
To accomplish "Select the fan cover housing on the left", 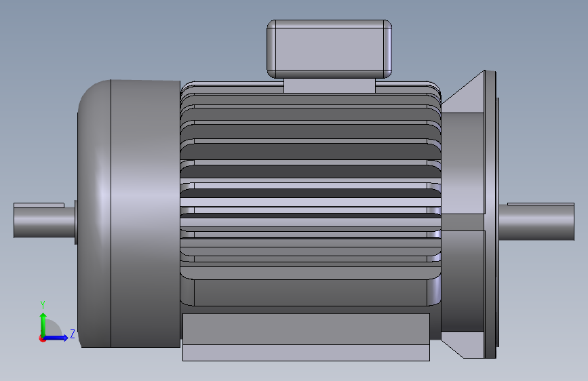I will click(x=129, y=214).
